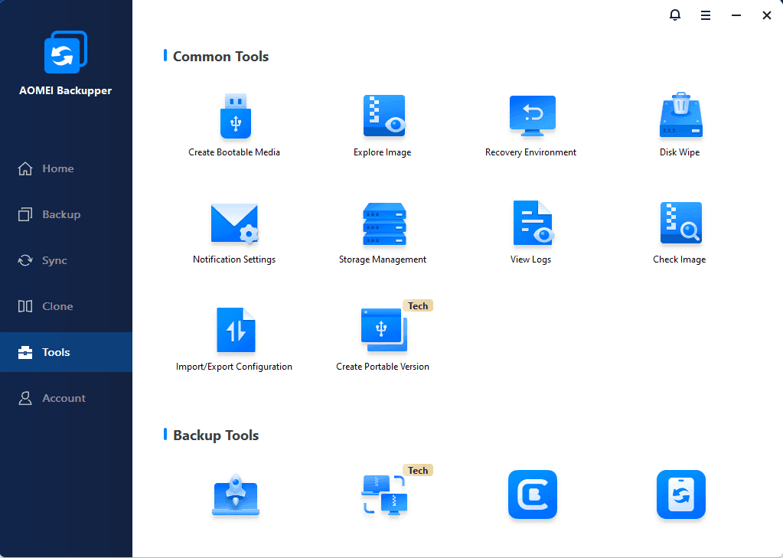Click the View Logs label
The width and height of the screenshot is (783, 558).
tap(531, 259)
